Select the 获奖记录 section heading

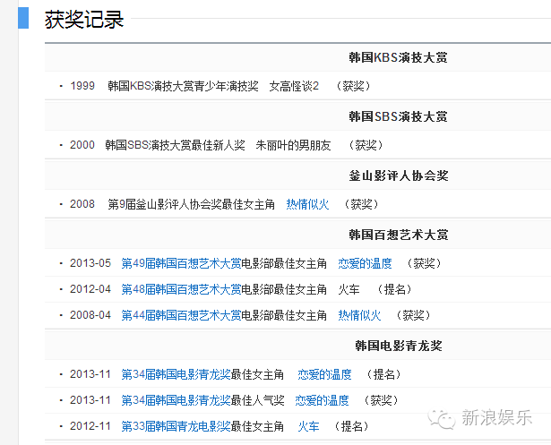[x=84, y=19]
